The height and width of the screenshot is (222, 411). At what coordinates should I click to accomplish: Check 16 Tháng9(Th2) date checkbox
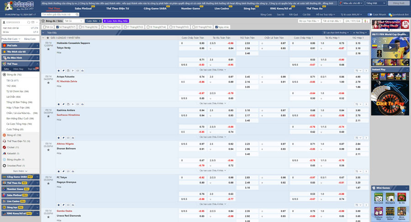click(x=102, y=27)
